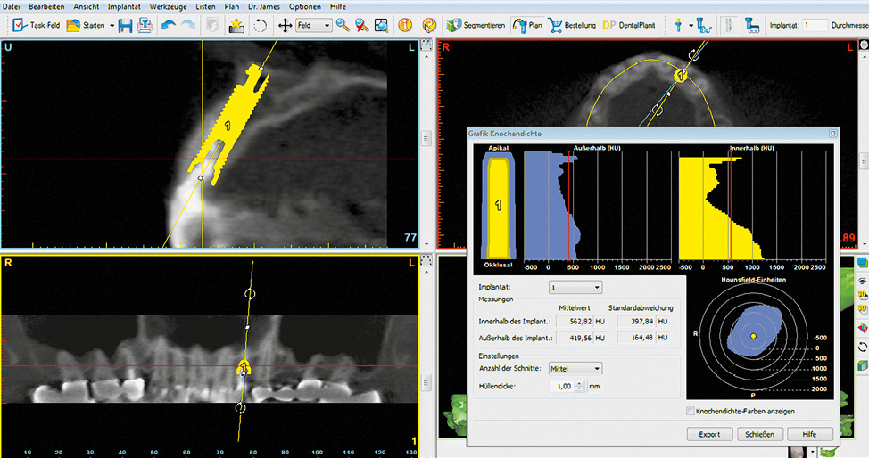Toggle the Plan mode button
Image resolution: width=869 pixels, height=458 pixels.
coord(526,26)
